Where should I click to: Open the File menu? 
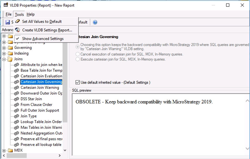point(8,14)
